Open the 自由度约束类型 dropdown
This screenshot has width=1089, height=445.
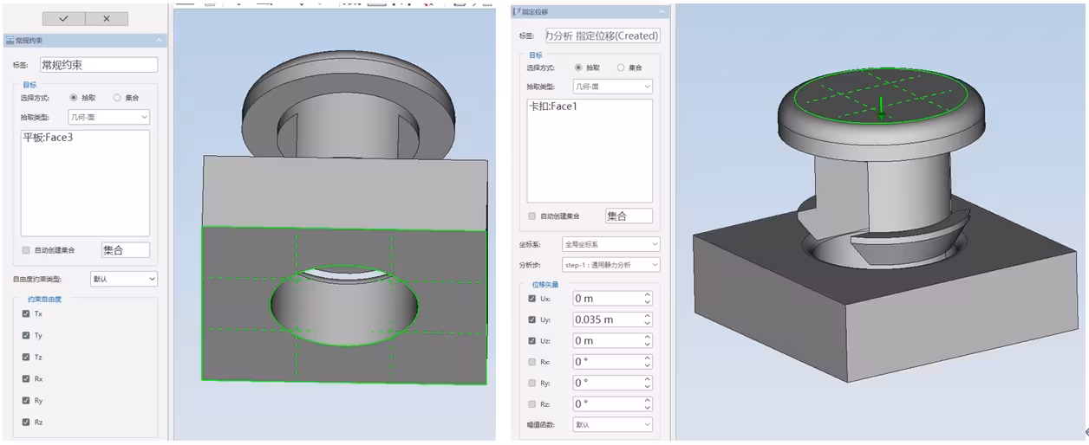[x=123, y=279]
